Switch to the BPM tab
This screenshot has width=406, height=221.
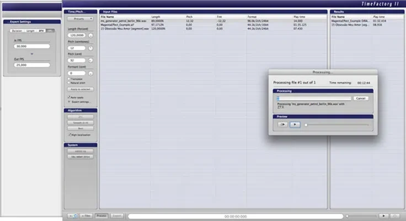[x=41, y=31]
